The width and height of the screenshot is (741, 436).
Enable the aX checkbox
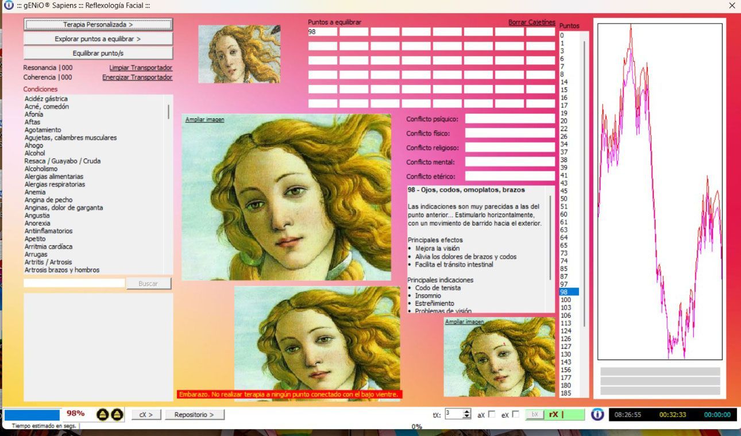click(x=491, y=414)
